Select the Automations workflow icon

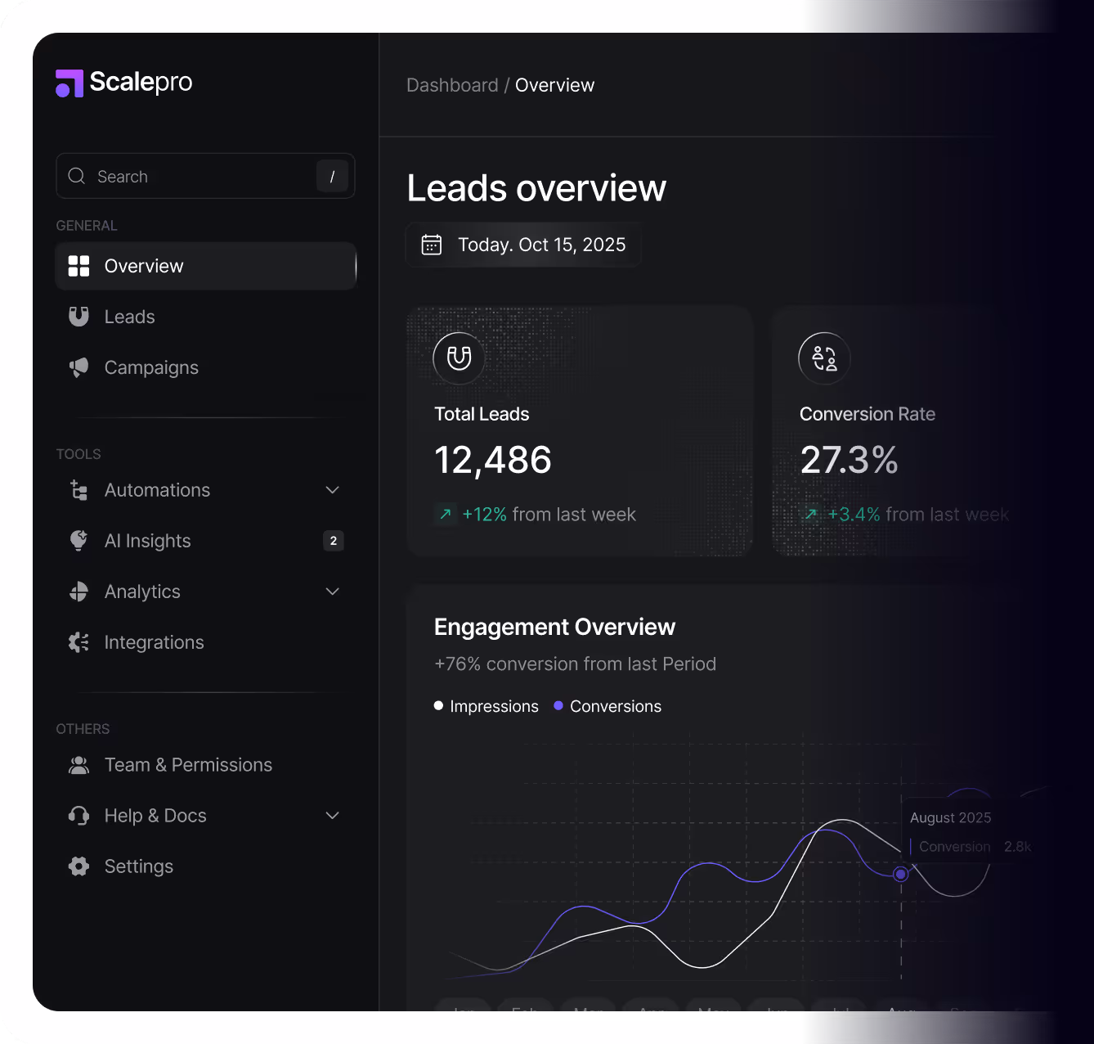[78, 490]
